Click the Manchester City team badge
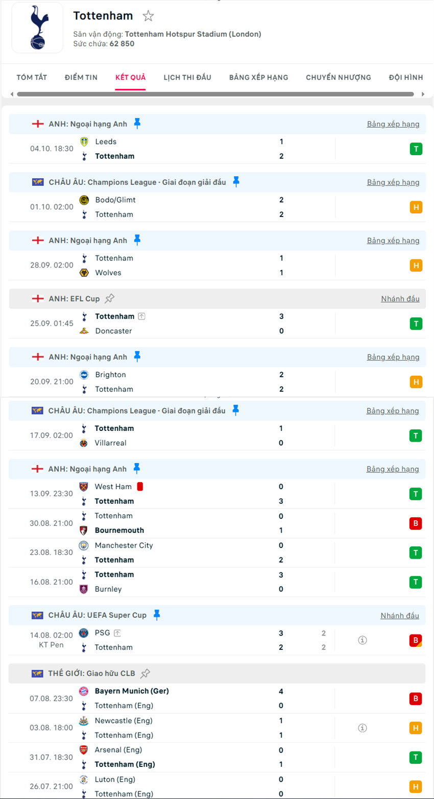 (84, 545)
